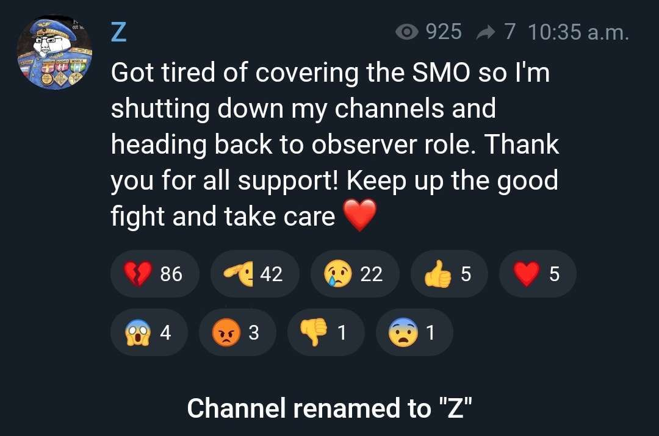Select the screaming face reaction with 4
The height and width of the screenshot is (436, 659).
click(149, 333)
